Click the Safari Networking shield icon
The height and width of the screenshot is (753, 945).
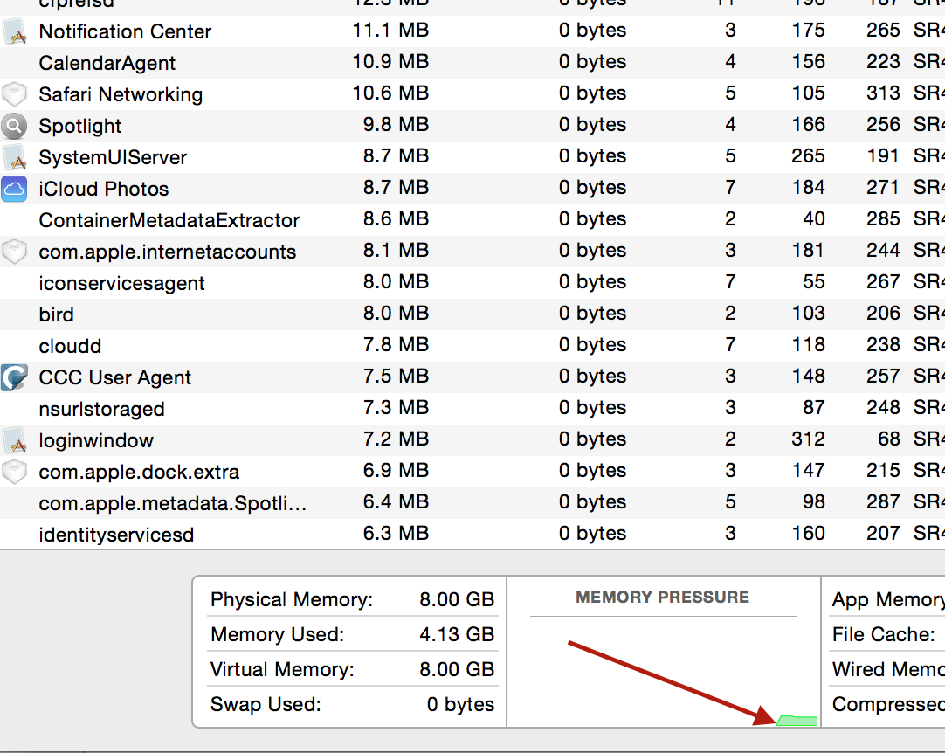[x=15, y=94]
